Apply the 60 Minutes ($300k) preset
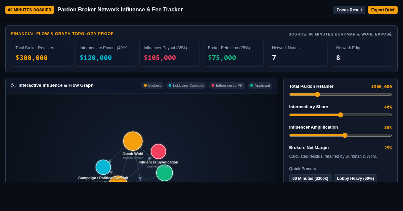 click(x=310, y=178)
